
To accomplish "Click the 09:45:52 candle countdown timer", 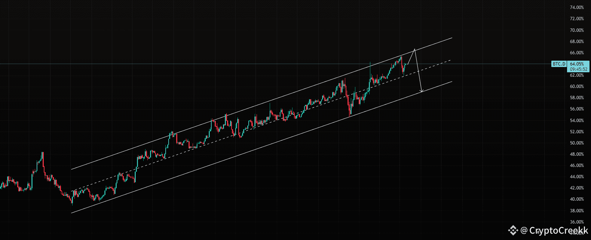I will [x=578, y=69].
